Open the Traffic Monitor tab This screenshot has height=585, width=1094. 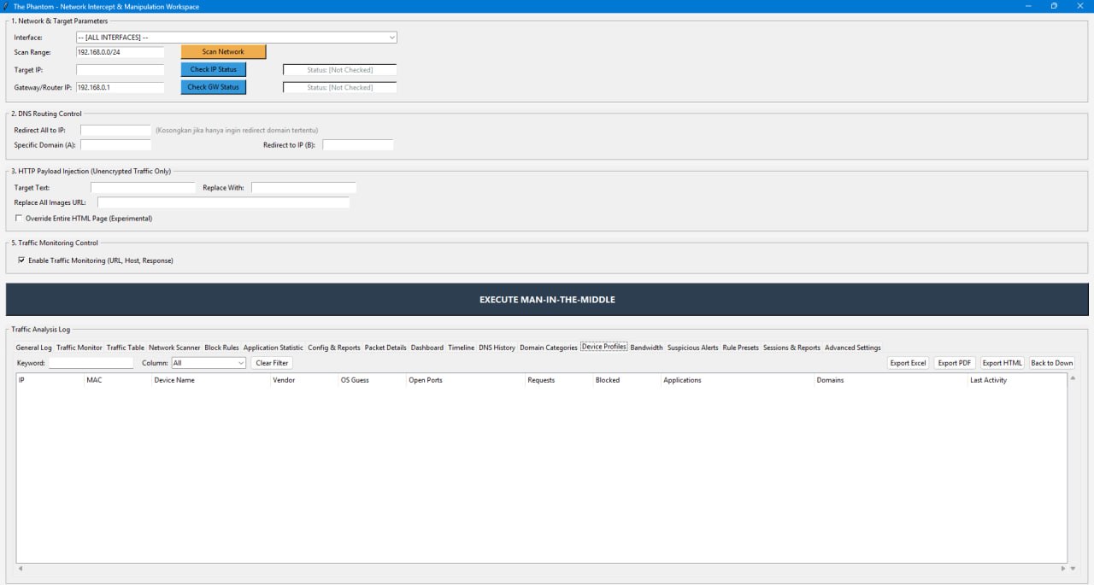tap(79, 348)
